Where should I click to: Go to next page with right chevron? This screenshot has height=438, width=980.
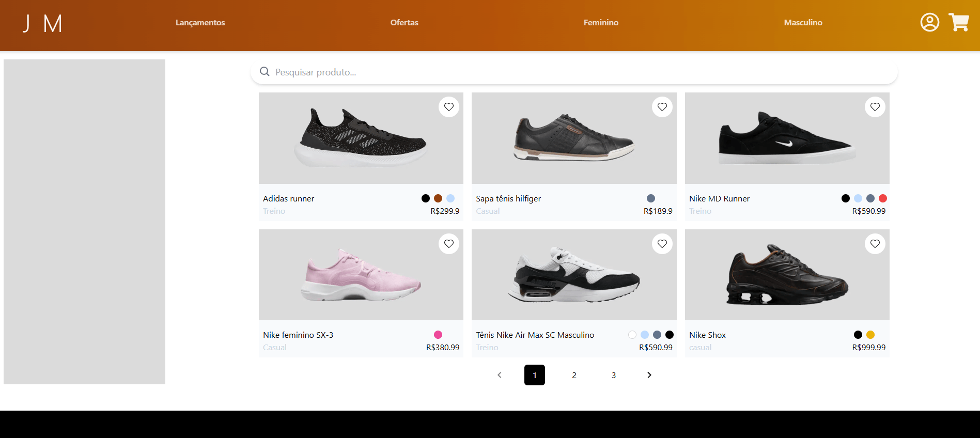click(649, 375)
